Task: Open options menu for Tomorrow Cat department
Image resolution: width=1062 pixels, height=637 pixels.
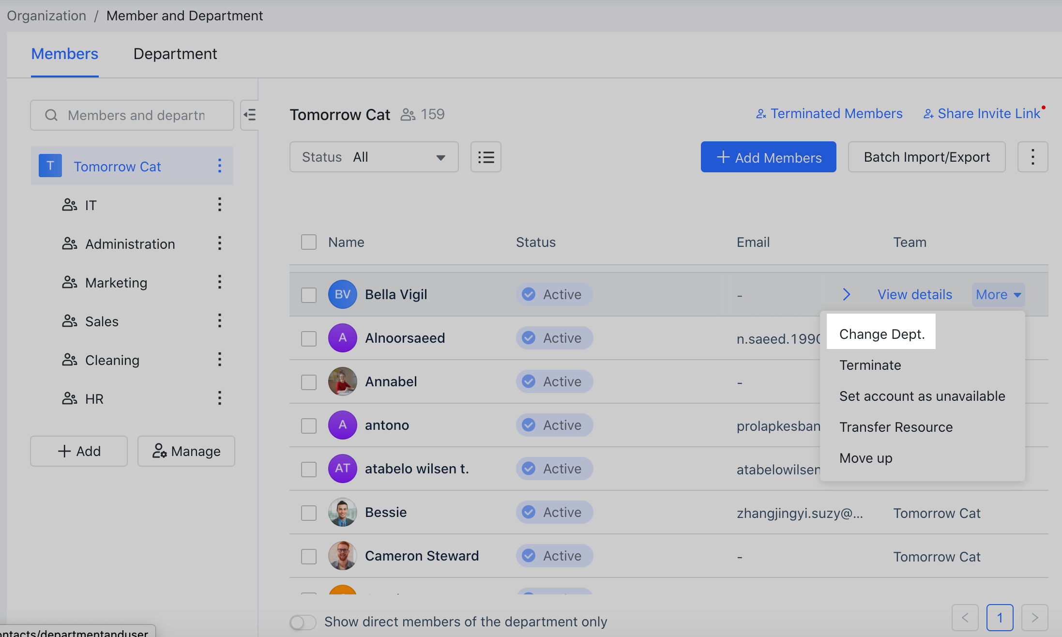Action: click(220, 166)
